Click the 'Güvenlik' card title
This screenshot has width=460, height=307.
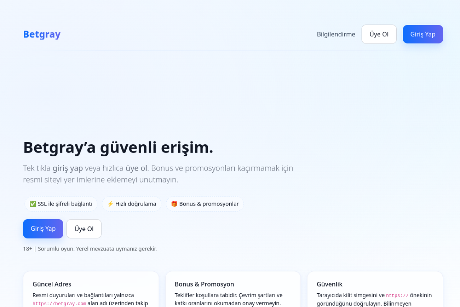pos(330,284)
